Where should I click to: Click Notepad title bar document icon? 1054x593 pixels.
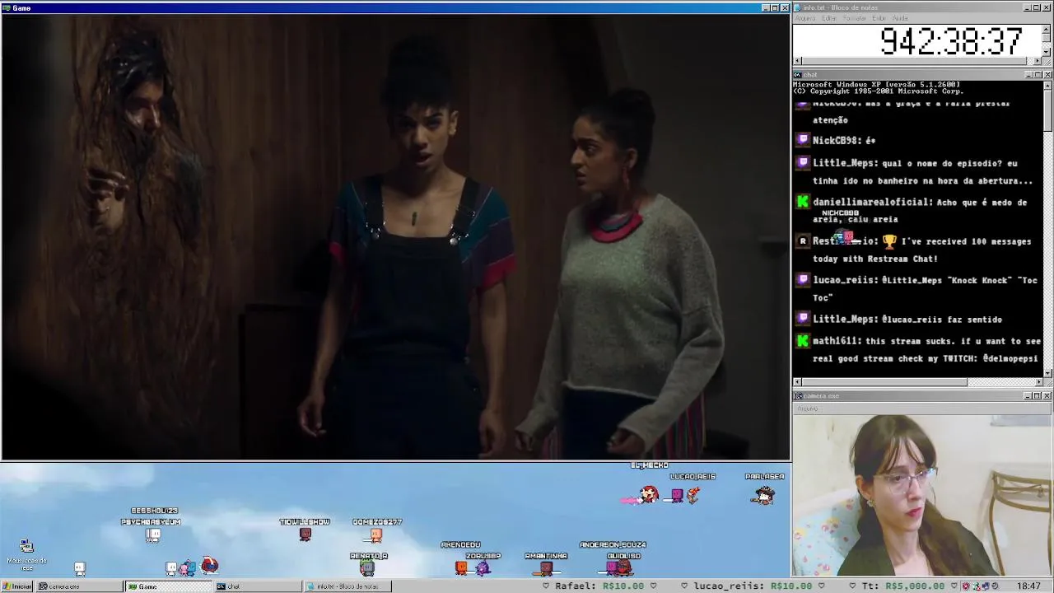tap(798, 7)
